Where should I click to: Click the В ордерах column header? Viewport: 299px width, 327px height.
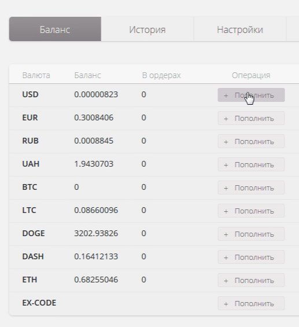(161, 75)
